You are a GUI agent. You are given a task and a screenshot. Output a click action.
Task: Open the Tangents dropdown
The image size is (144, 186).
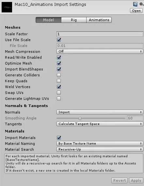(x=100, y=124)
